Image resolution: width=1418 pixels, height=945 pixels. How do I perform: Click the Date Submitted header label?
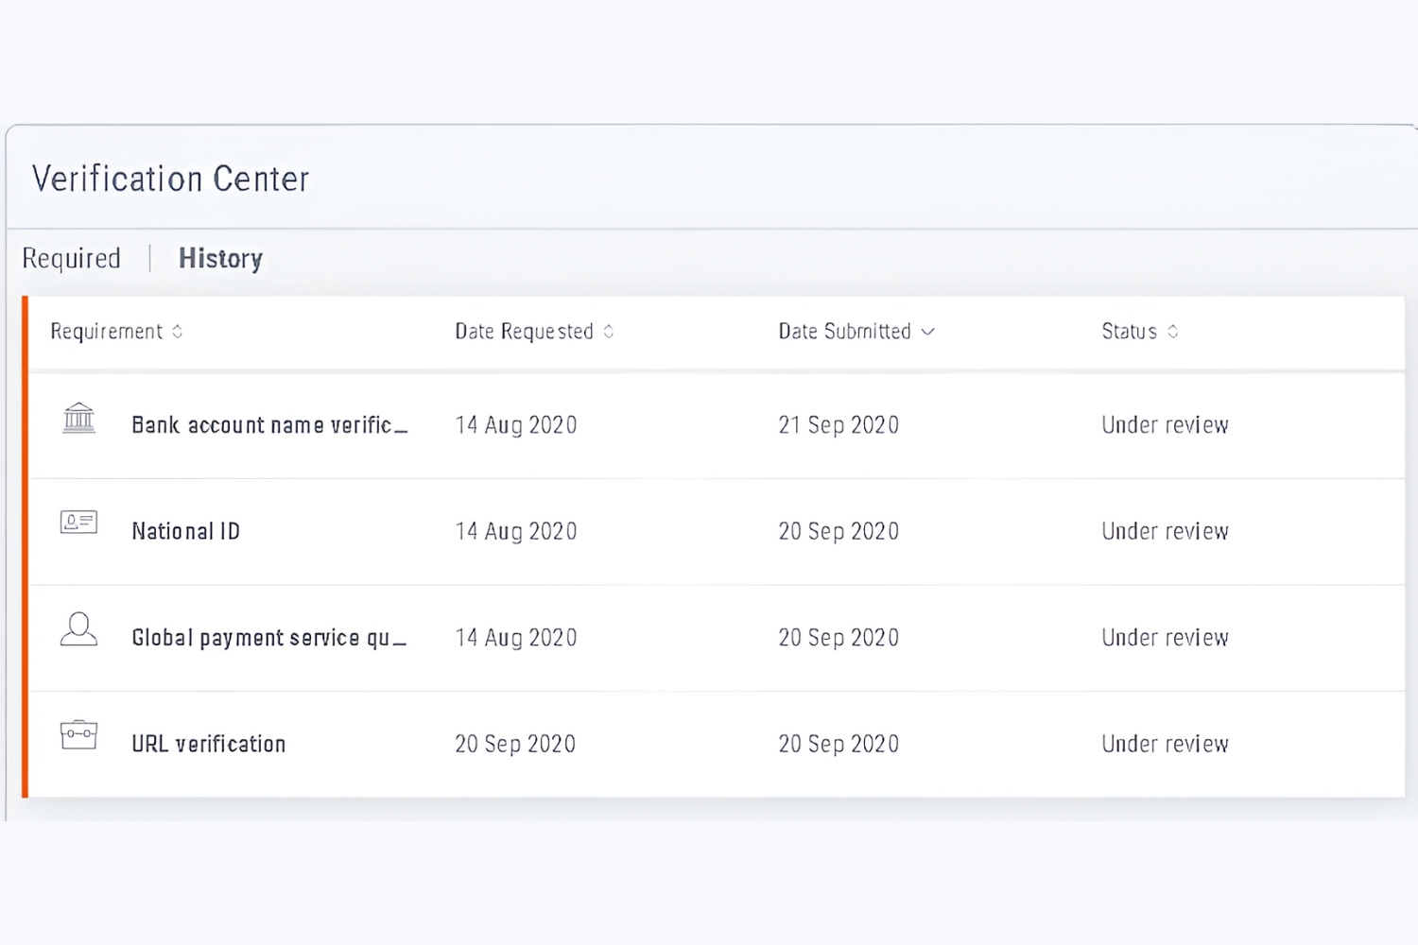click(844, 332)
